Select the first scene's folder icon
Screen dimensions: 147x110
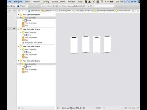[x=21, y=15]
